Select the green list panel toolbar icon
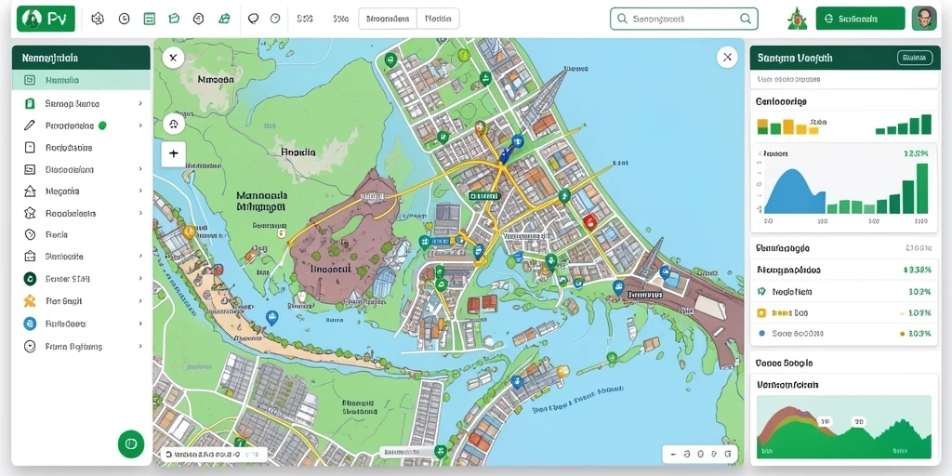This screenshot has height=476, width=952. tap(150, 19)
